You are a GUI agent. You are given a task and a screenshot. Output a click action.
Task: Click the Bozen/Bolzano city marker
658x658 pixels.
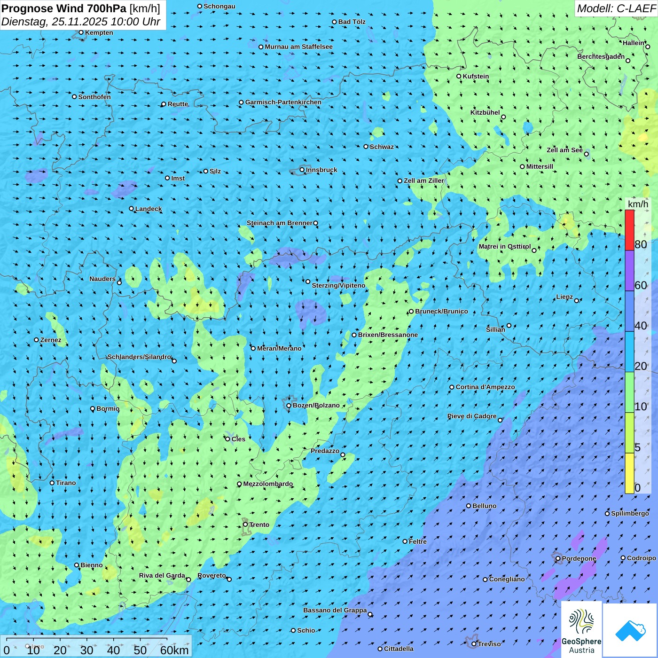click(289, 406)
